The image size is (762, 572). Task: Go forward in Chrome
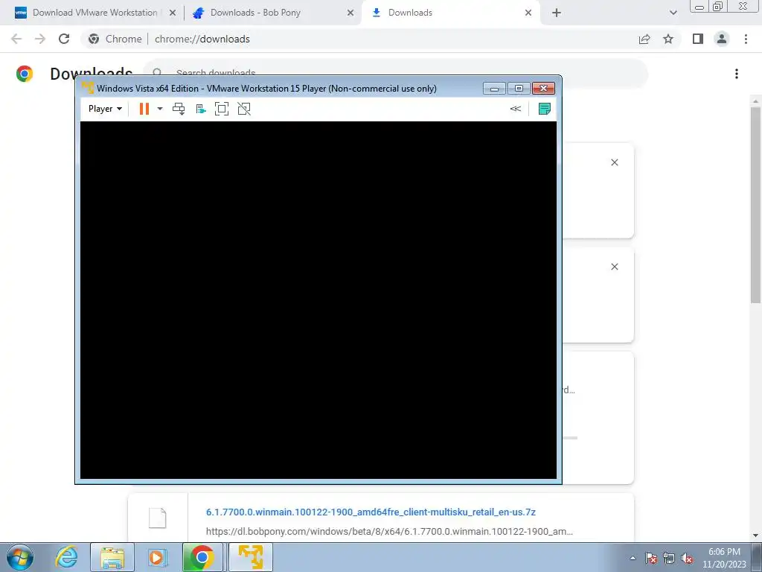coord(40,39)
